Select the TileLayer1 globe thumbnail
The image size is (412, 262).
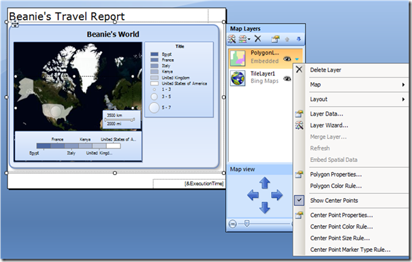click(x=238, y=78)
